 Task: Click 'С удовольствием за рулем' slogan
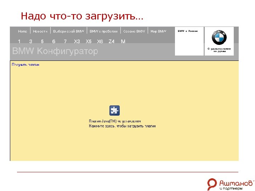[x=219, y=50]
